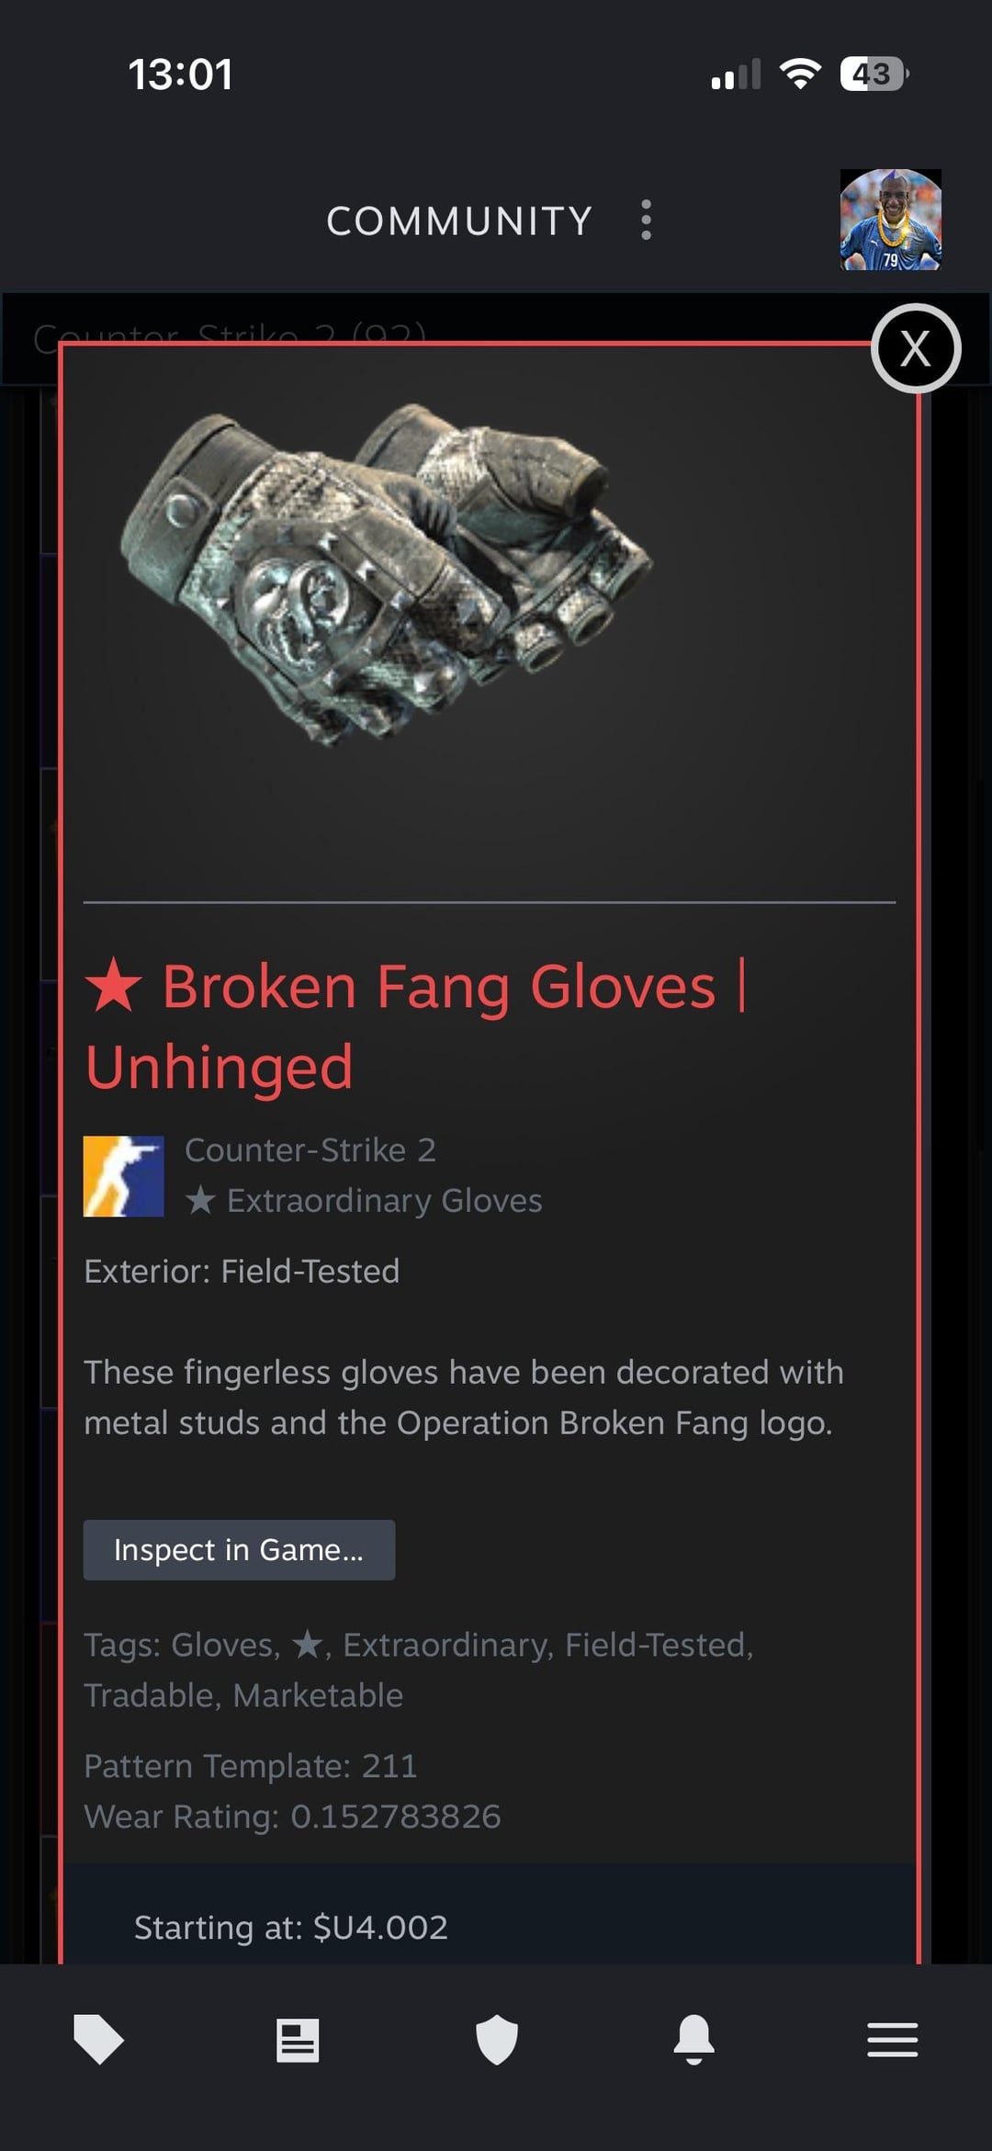992x2151 pixels.
Task: Tap the Counter-Strike 2 game name label
Action: tap(310, 1150)
